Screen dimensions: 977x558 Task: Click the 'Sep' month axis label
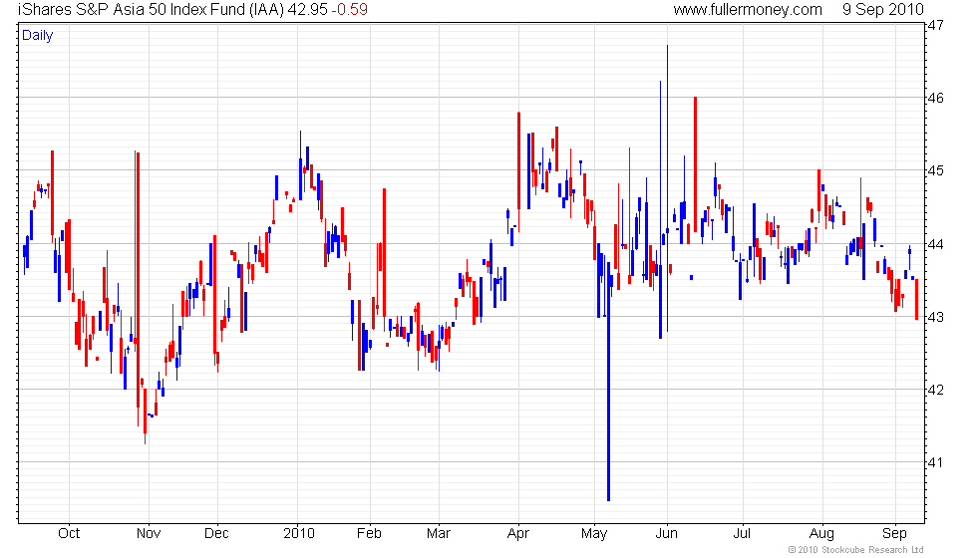895,534
